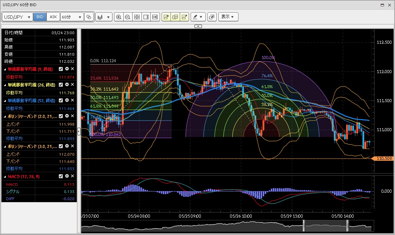This screenshot has width=395, height=235.
Task: Click the Fibonacci 0.0% 112.124 label
Action: (103, 61)
